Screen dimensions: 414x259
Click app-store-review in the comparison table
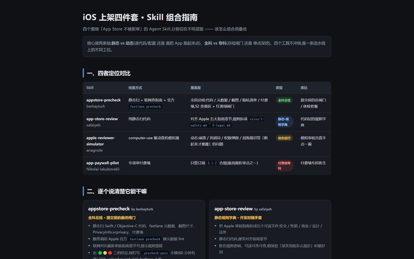pos(102,119)
